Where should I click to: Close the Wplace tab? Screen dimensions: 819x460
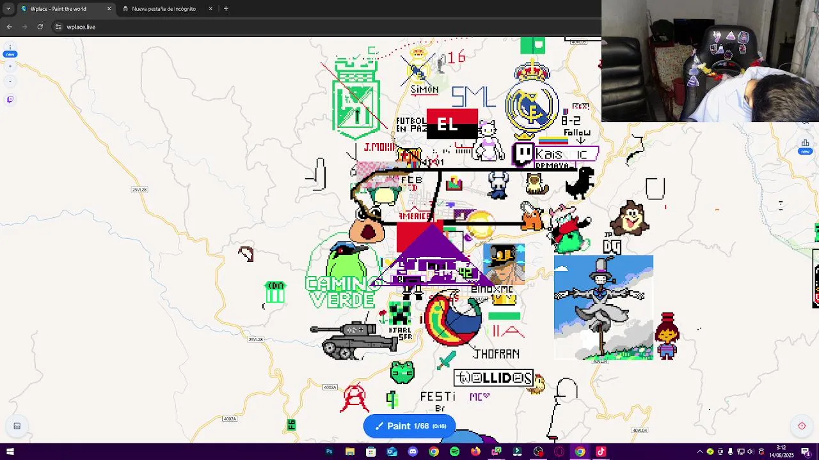[x=109, y=9]
